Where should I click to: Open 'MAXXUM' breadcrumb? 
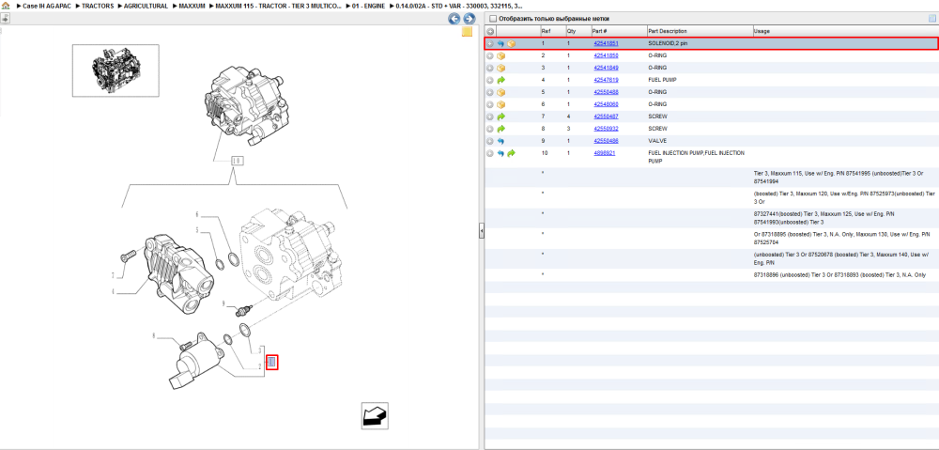192,6
